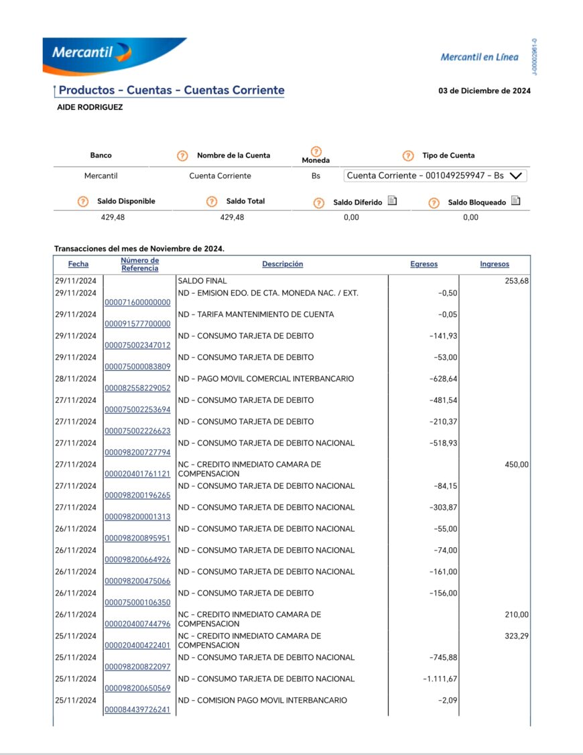Click help icon next to Tipo de Cuenta
The width and height of the screenshot is (583, 755).
click(x=408, y=156)
